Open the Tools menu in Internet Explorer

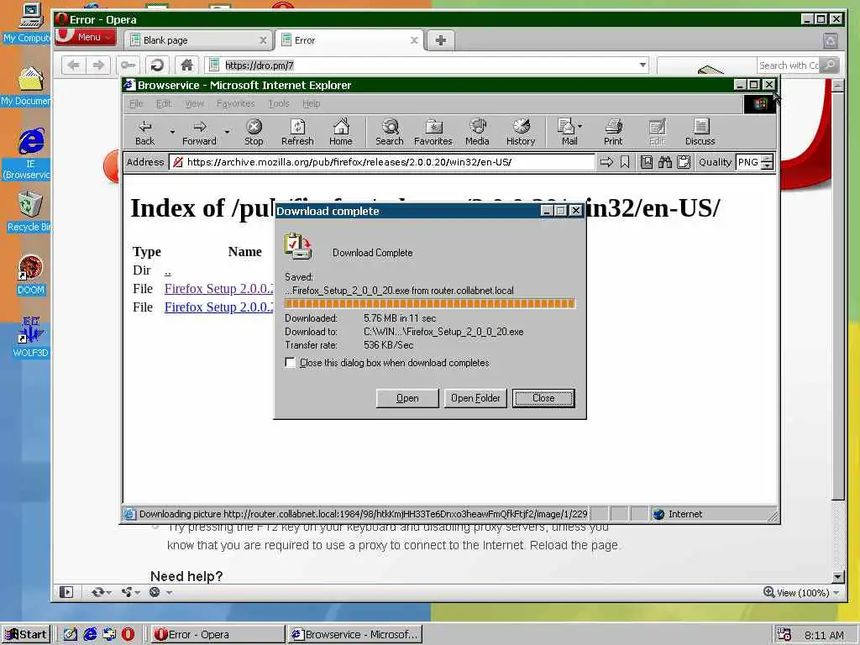tap(279, 103)
